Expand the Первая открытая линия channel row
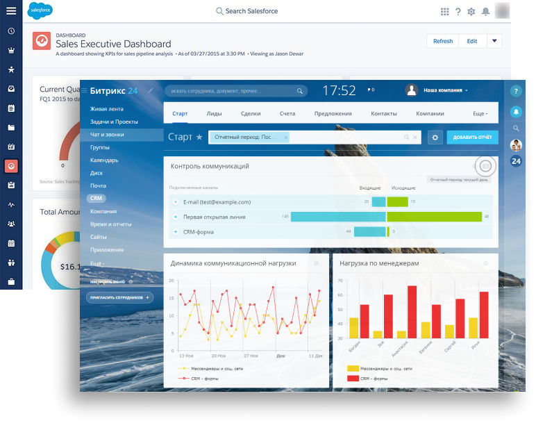This screenshot has width=536, height=423. point(176,217)
